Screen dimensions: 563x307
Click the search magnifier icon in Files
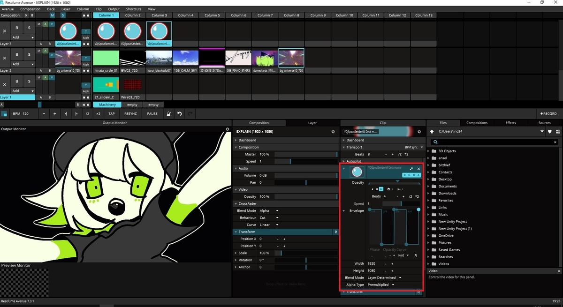(436, 142)
